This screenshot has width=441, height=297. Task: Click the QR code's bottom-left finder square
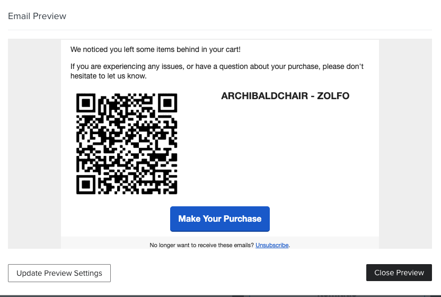point(86,185)
